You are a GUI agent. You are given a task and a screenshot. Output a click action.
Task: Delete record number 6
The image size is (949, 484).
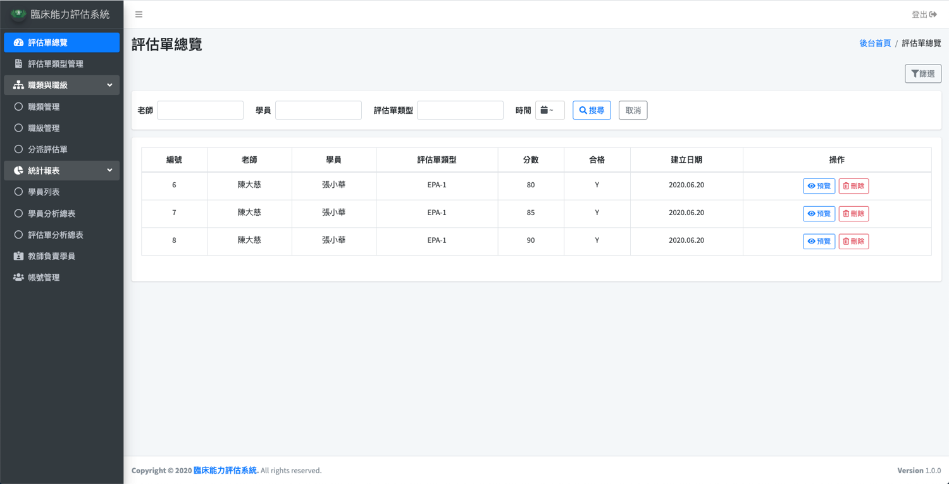853,186
